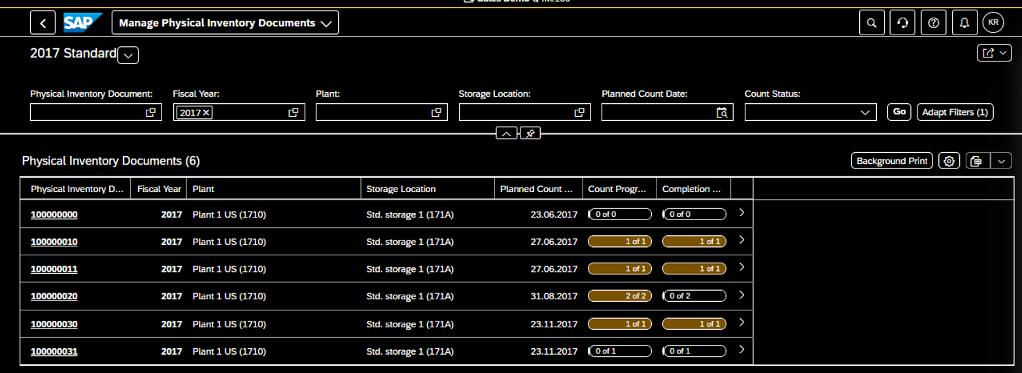Click the Completion column header
Viewport: 1022px width, 373px height.
[693, 189]
